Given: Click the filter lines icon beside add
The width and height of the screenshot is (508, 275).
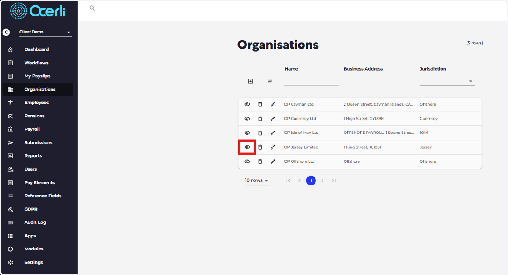Looking at the screenshot, I should click(270, 81).
